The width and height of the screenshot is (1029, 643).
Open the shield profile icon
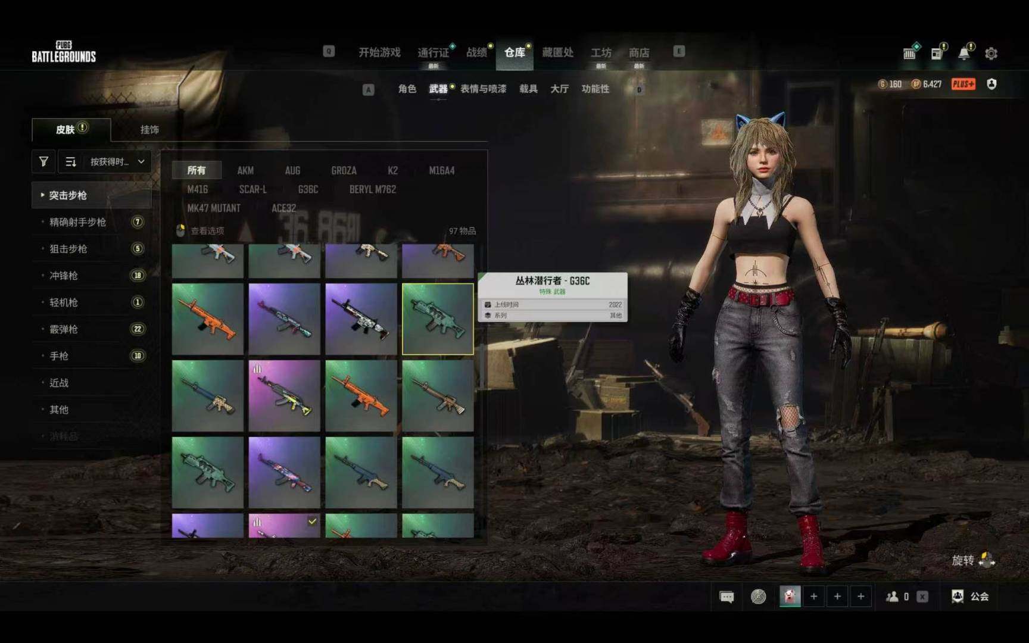click(x=991, y=84)
